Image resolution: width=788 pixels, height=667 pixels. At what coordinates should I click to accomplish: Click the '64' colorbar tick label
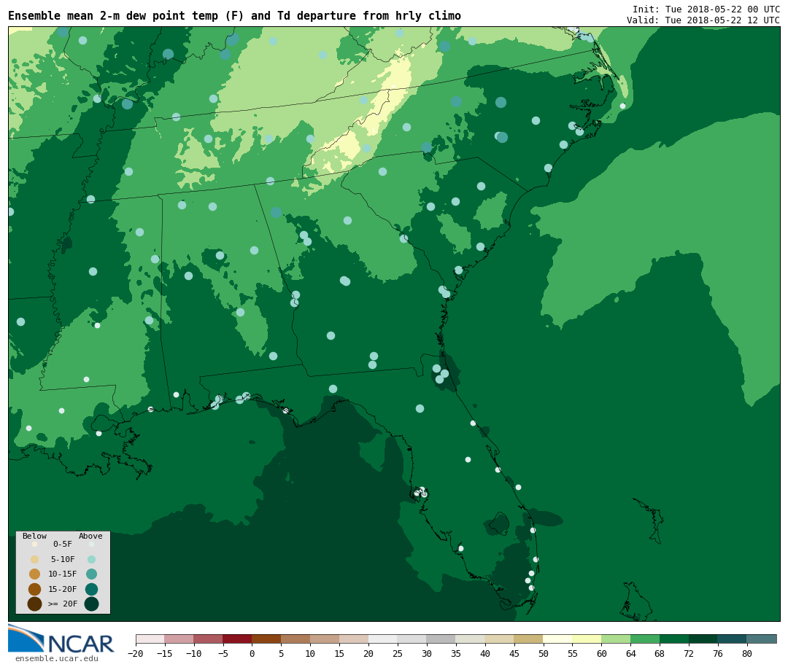(630, 653)
